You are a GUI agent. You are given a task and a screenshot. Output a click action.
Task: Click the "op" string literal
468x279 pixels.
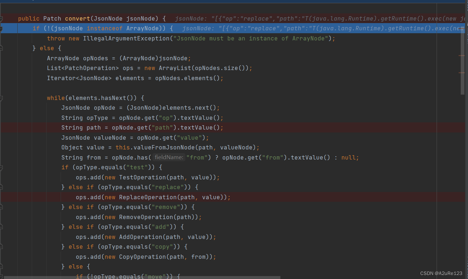(x=166, y=118)
